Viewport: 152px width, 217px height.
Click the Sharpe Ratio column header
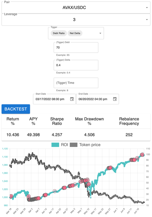tap(57, 121)
